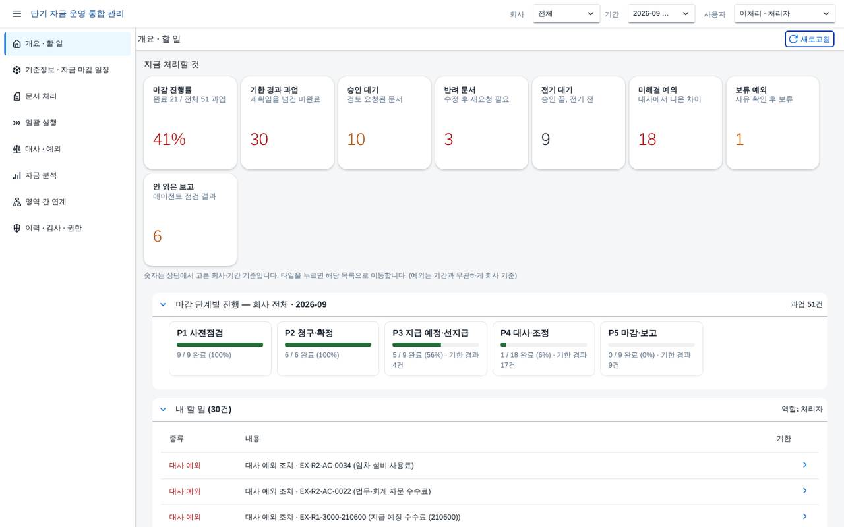This screenshot has width=844, height=527.
Task: Open the 전기 대기 tile
Action: 579,123
